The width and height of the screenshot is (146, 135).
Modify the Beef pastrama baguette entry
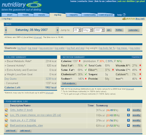click(x=137, y=125)
